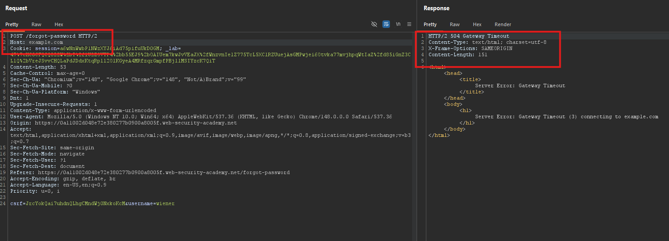
Task: Click the 'Priority: u=0, i' header
Action: pos(35,191)
